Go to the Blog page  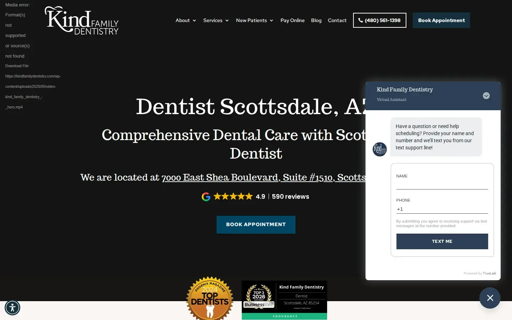tap(316, 20)
